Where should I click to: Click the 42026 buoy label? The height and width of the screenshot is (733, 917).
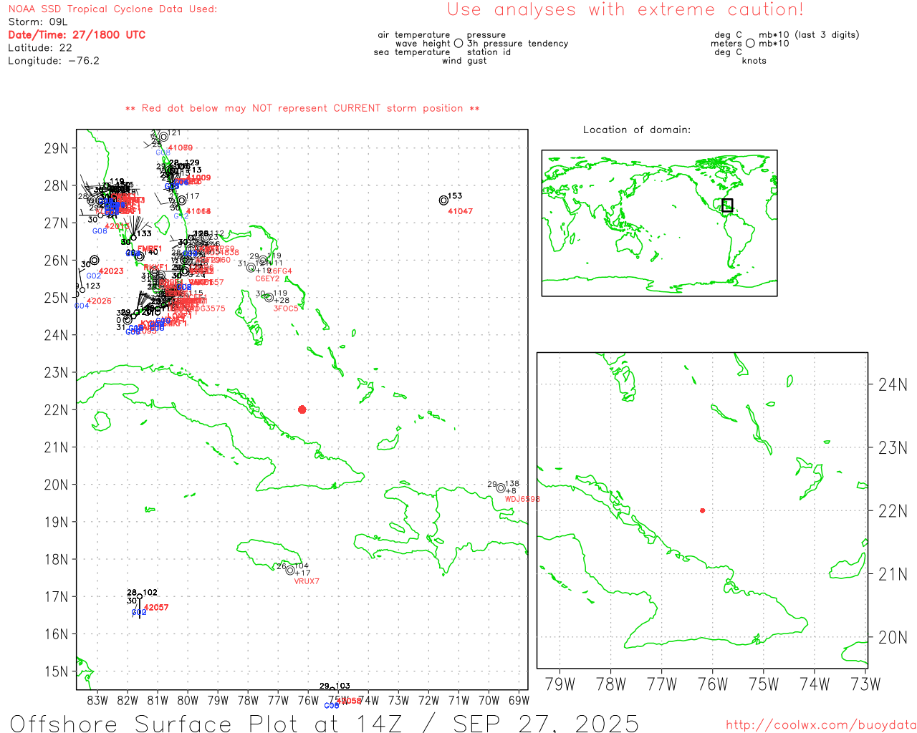[99, 301]
